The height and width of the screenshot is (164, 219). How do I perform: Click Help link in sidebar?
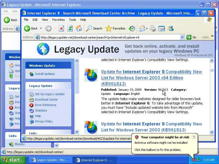pos(38,116)
